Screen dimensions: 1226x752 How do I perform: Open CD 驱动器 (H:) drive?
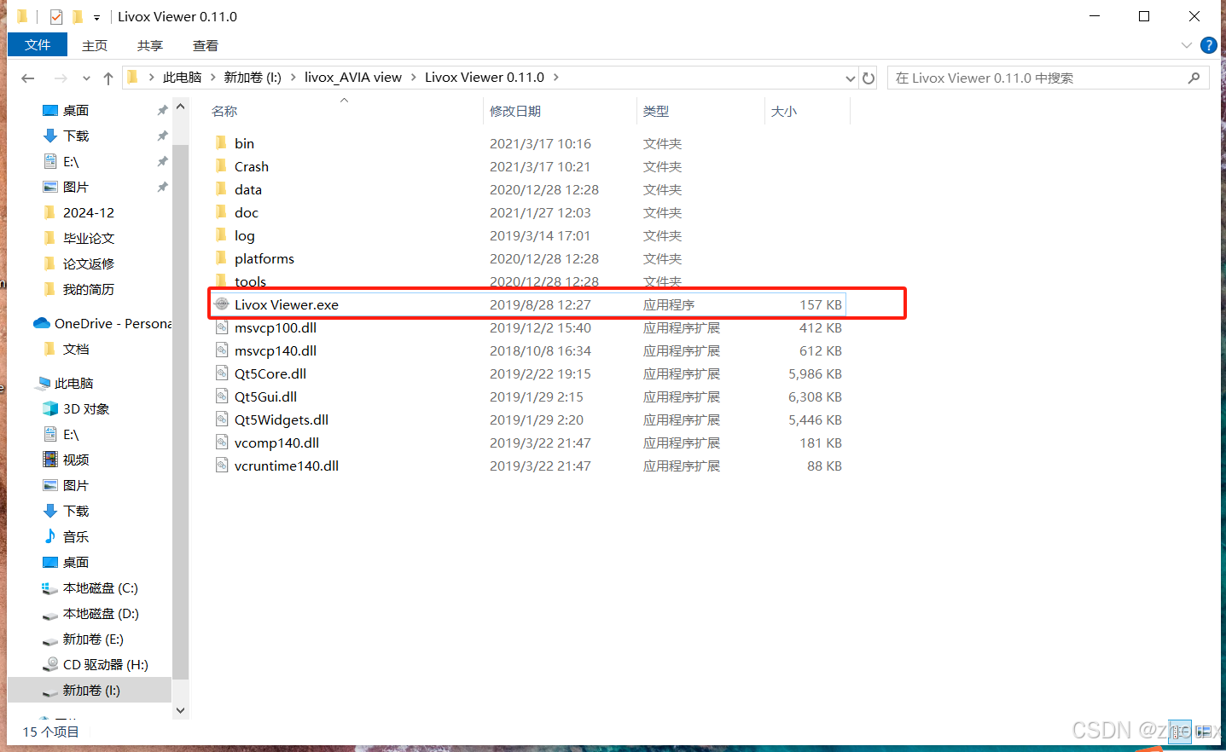click(95, 664)
